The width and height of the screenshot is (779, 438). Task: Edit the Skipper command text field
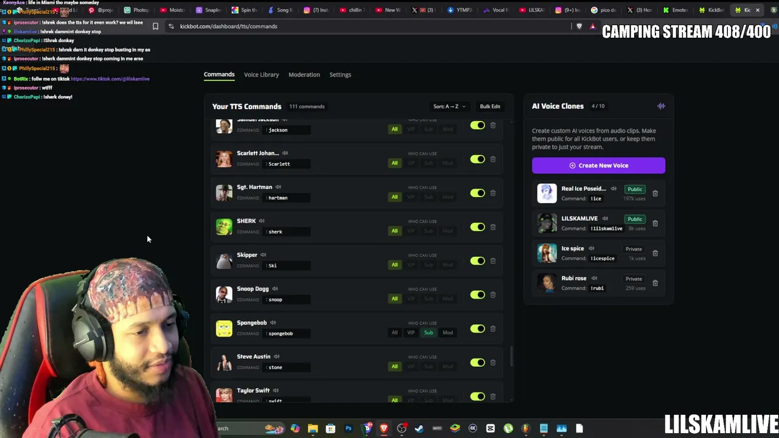point(287,266)
